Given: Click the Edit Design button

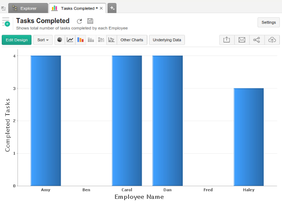Looking at the screenshot, I should [x=17, y=40].
